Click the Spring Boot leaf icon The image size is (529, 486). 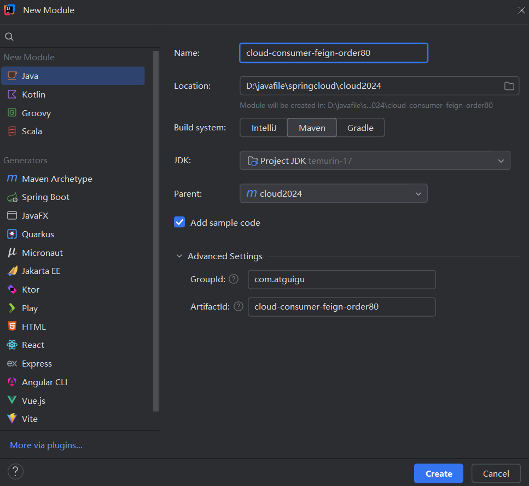[x=12, y=197]
